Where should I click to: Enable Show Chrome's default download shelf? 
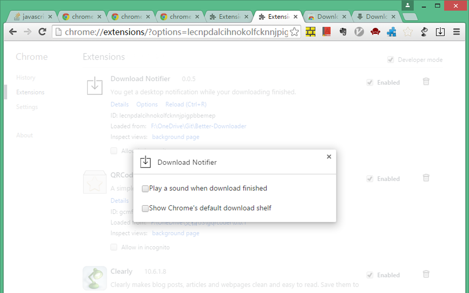pyautogui.click(x=145, y=208)
